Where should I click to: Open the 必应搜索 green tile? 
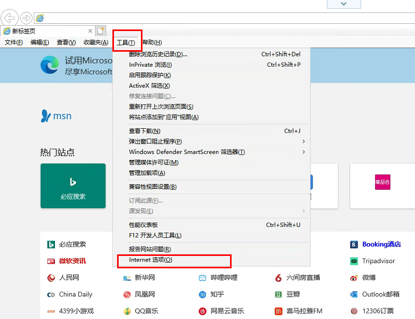pos(73,186)
